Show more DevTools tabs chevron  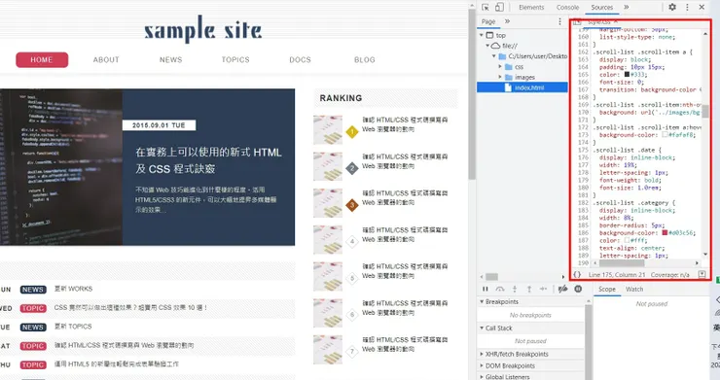pos(627,8)
